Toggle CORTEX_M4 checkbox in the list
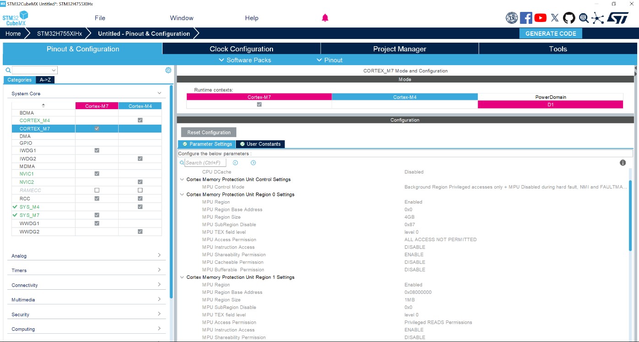Viewport: 639px width, 342px height. pyautogui.click(x=140, y=120)
